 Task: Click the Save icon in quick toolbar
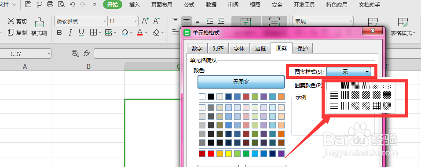[28, 4]
